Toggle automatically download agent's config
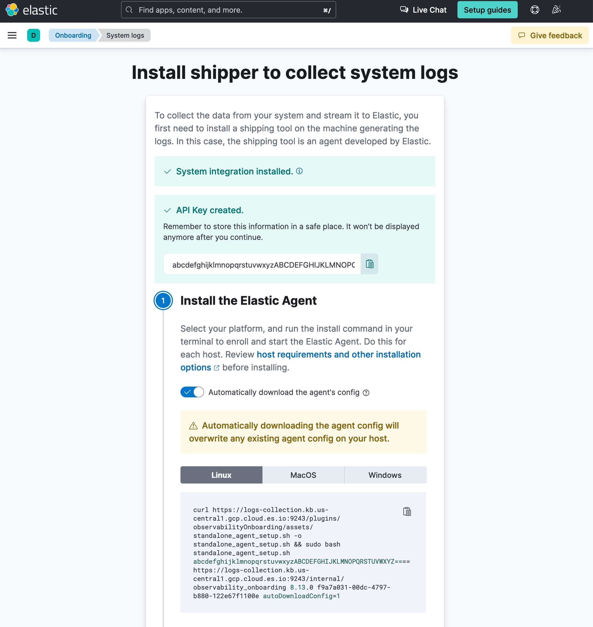The height and width of the screenshot is (627, 593). (192, 392)
